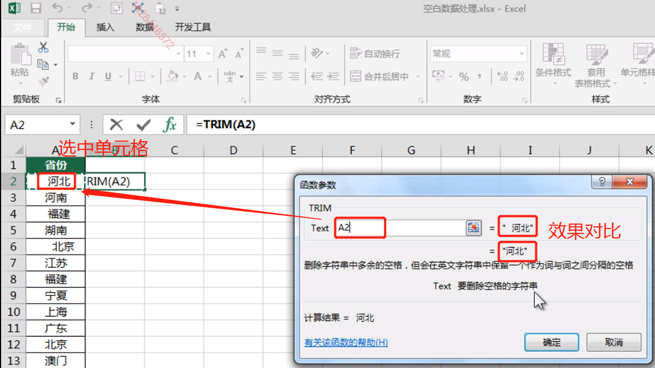Toggle Italic formatting
Image resolution: width=655 pixels, height=368 pixels.
tap(92, 76)
